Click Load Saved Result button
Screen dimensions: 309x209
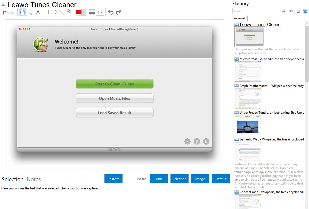point(115,113)
